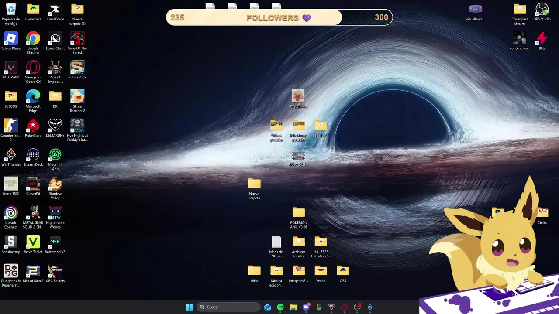Open the Counter-Strike 2 shortcut
This screenshot has width=559, height=314.
[x=11, y=126]
